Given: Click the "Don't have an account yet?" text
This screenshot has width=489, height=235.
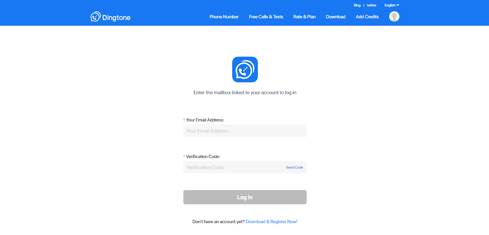Looking at the screenshot, I should click(219, 222).
